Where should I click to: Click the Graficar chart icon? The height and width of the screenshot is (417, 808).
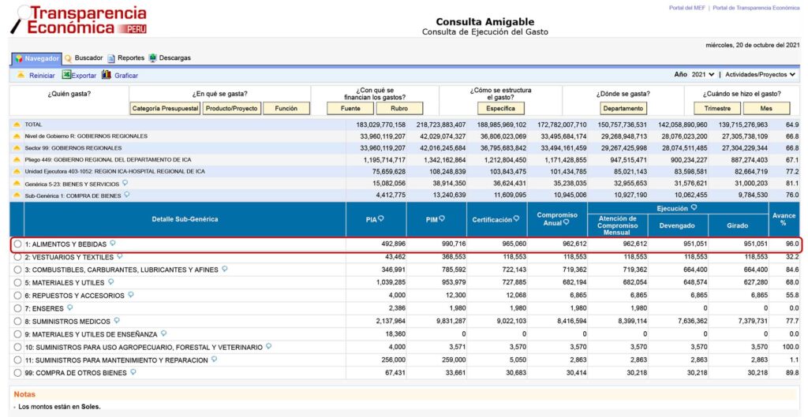(107, 75)
